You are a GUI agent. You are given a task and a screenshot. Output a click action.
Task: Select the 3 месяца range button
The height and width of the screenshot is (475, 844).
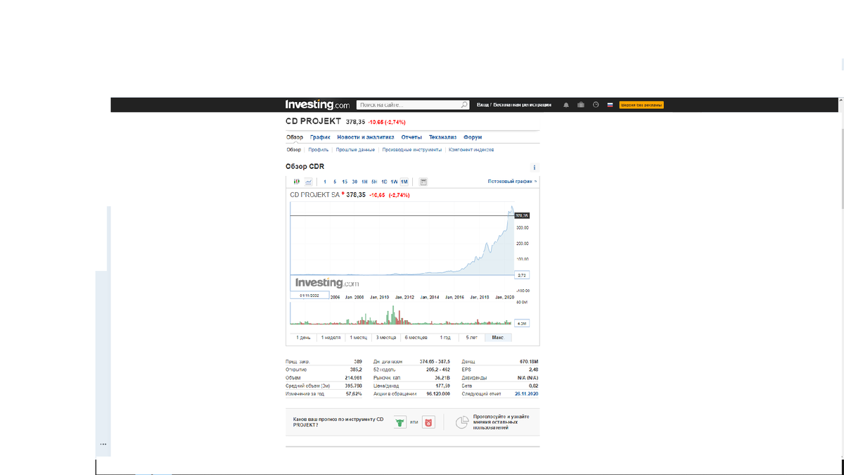point(386,338)
